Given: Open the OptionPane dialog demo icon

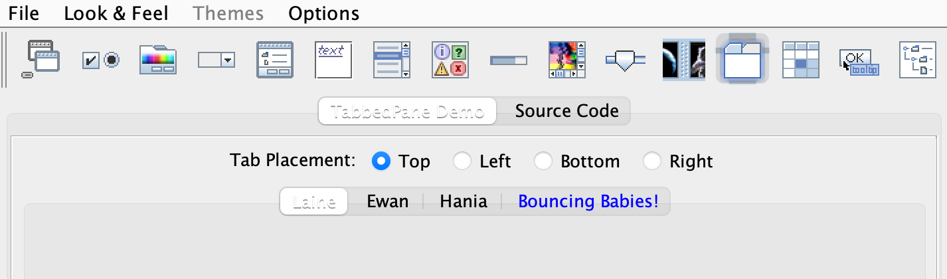Looking at the screenshot, I should click(x=450, y=60).
